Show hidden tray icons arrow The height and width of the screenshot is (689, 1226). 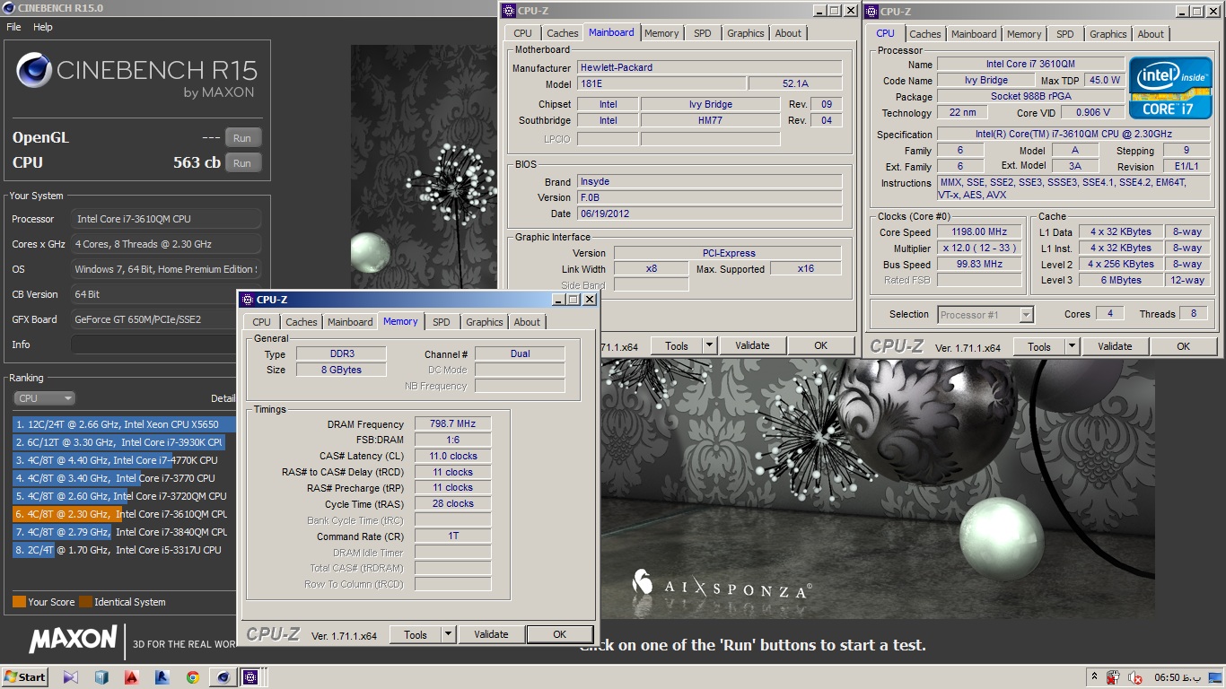(x=1094, y=677)
